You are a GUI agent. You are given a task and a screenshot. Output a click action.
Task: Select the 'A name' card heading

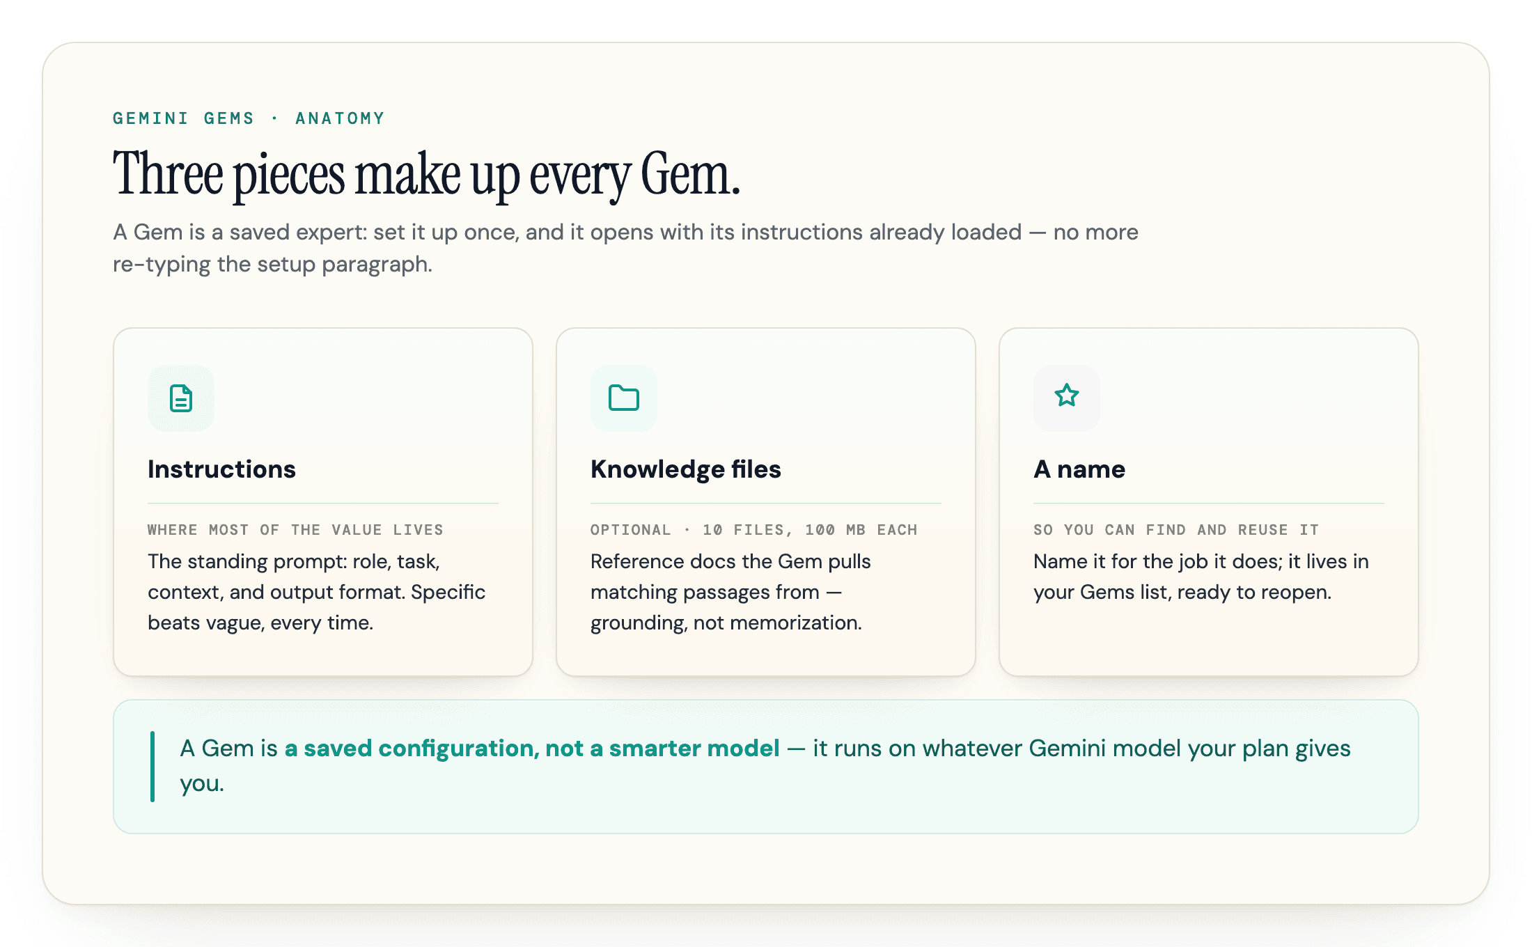[x=1079, y=469]
